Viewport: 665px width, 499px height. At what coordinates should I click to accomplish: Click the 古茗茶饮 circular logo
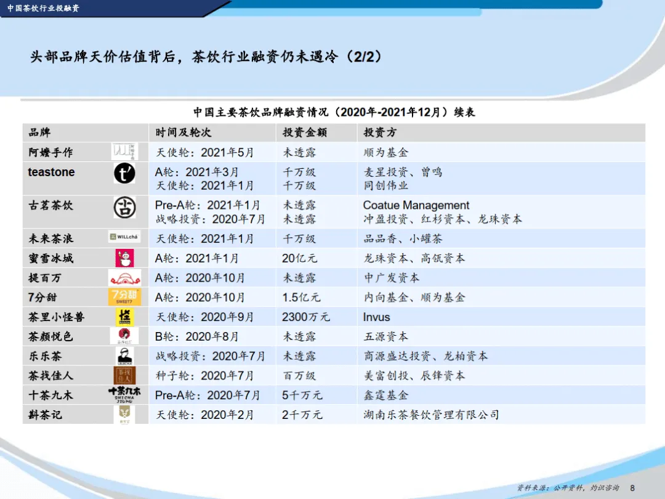(124, 208)
